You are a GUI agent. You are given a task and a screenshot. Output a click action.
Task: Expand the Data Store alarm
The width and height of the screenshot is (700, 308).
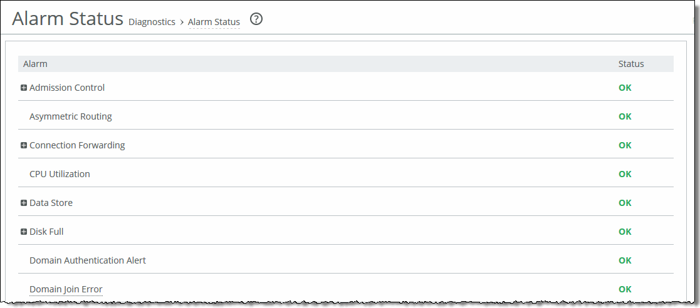24,203
